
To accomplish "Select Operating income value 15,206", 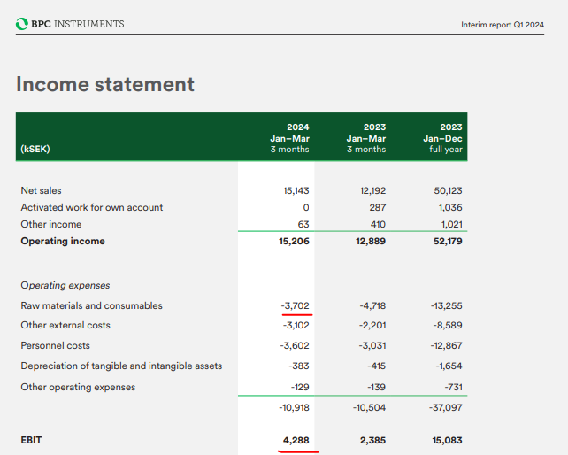I will point(294,241).
